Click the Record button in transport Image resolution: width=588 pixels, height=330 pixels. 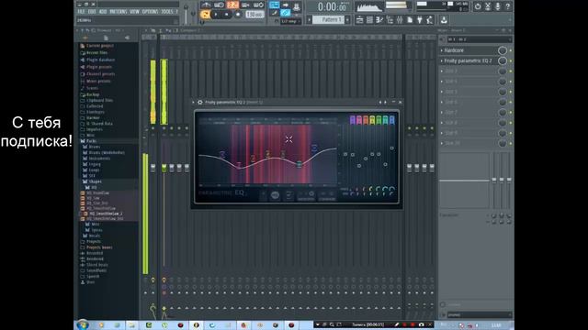click(238, 15)
